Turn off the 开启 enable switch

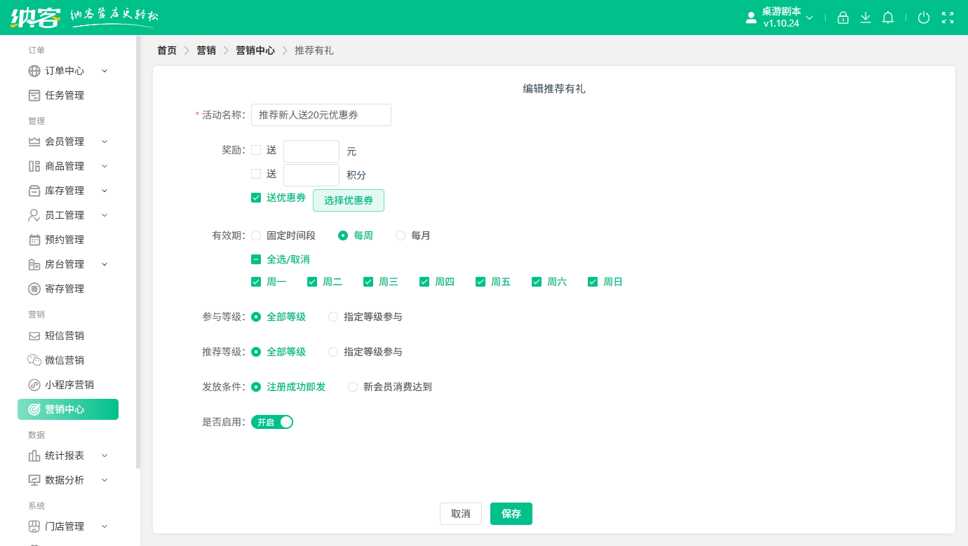[272, 421]
